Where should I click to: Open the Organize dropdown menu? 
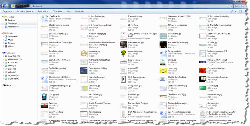7,11
